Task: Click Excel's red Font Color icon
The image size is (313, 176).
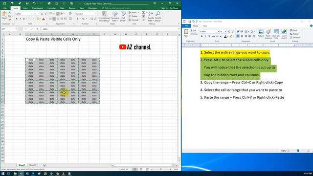Action: 44,19
